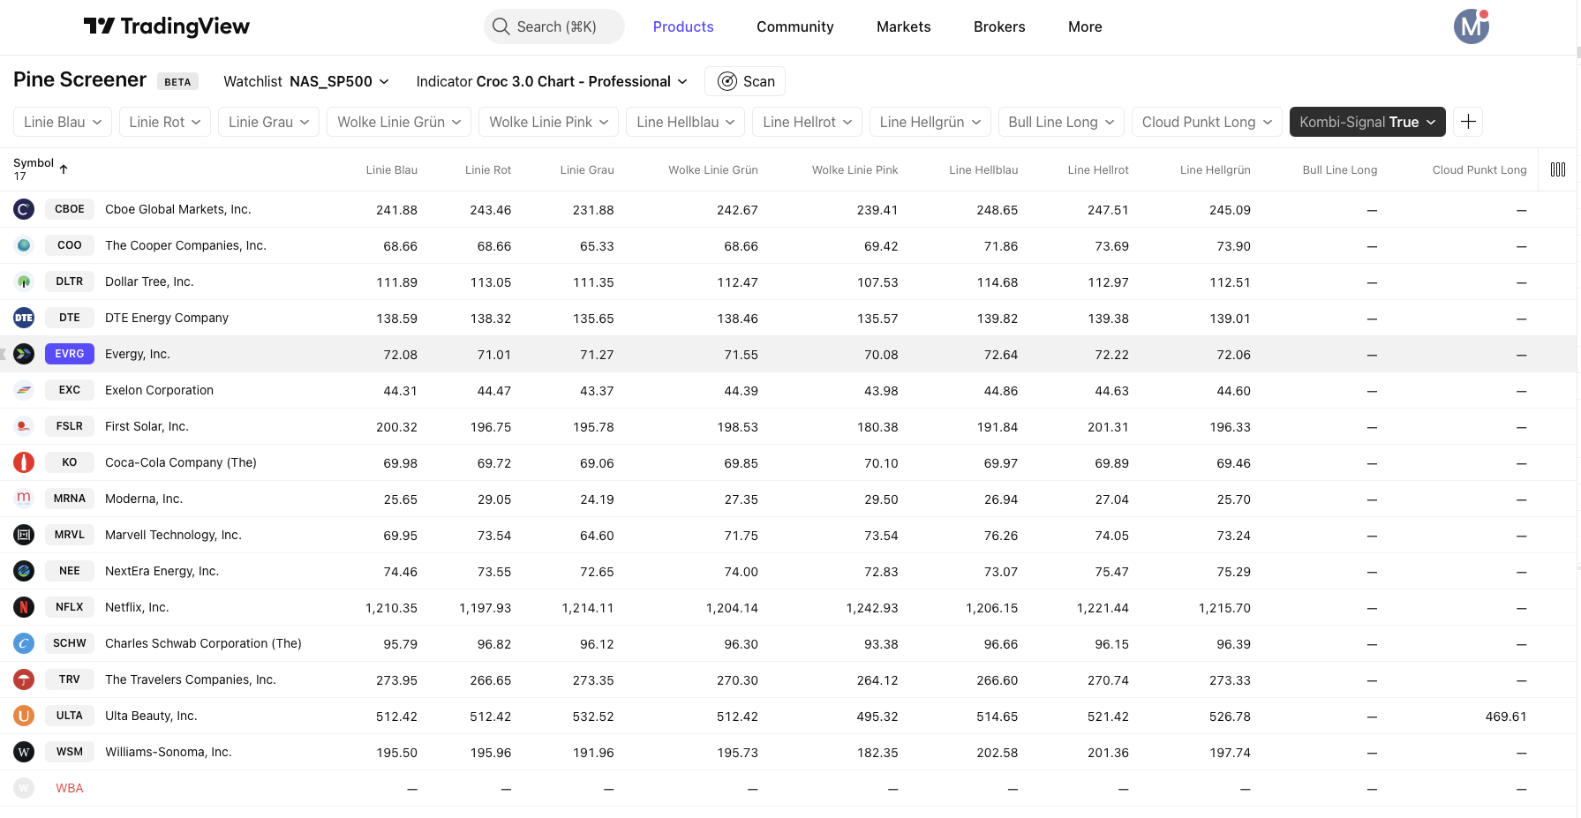Expand the Watchlist NAS_SP500 dropdown
The width and height of the screenshot is (1581, 818).
pyautogui.click(x=305, y=81)
